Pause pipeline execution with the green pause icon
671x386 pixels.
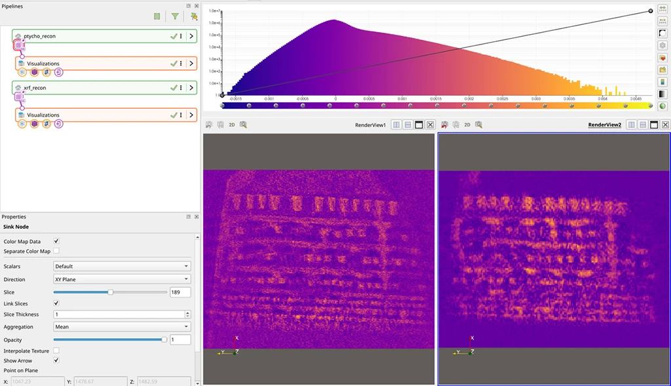click(157, 16)
